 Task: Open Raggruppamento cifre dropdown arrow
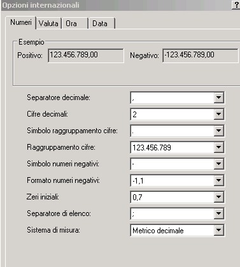[x=218, y=147]
